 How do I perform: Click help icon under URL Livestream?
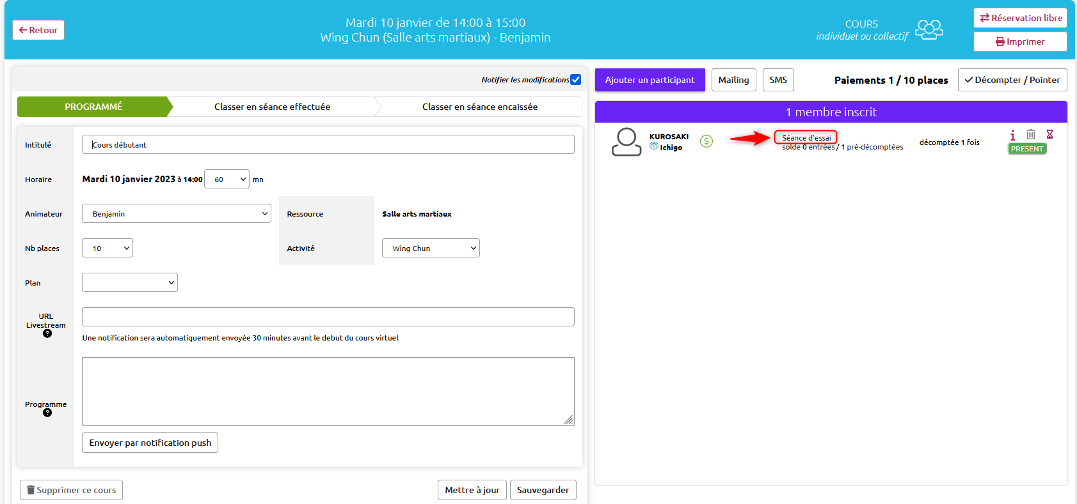(47, 333)
